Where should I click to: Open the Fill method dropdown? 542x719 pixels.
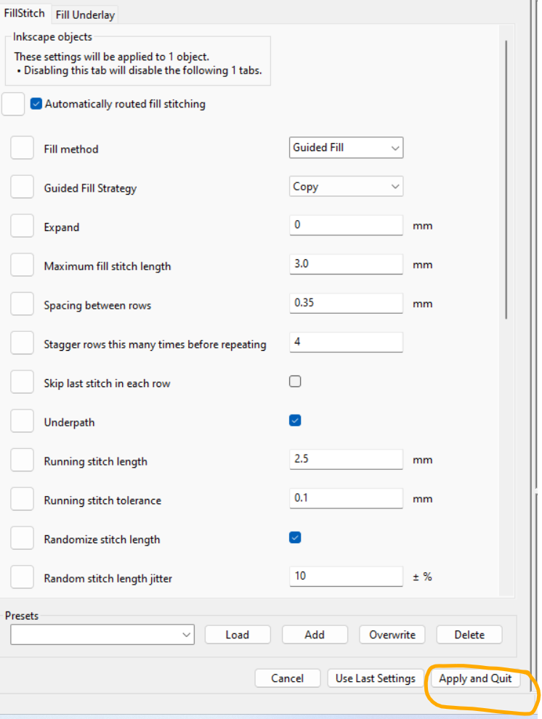[x=347, y=147]
